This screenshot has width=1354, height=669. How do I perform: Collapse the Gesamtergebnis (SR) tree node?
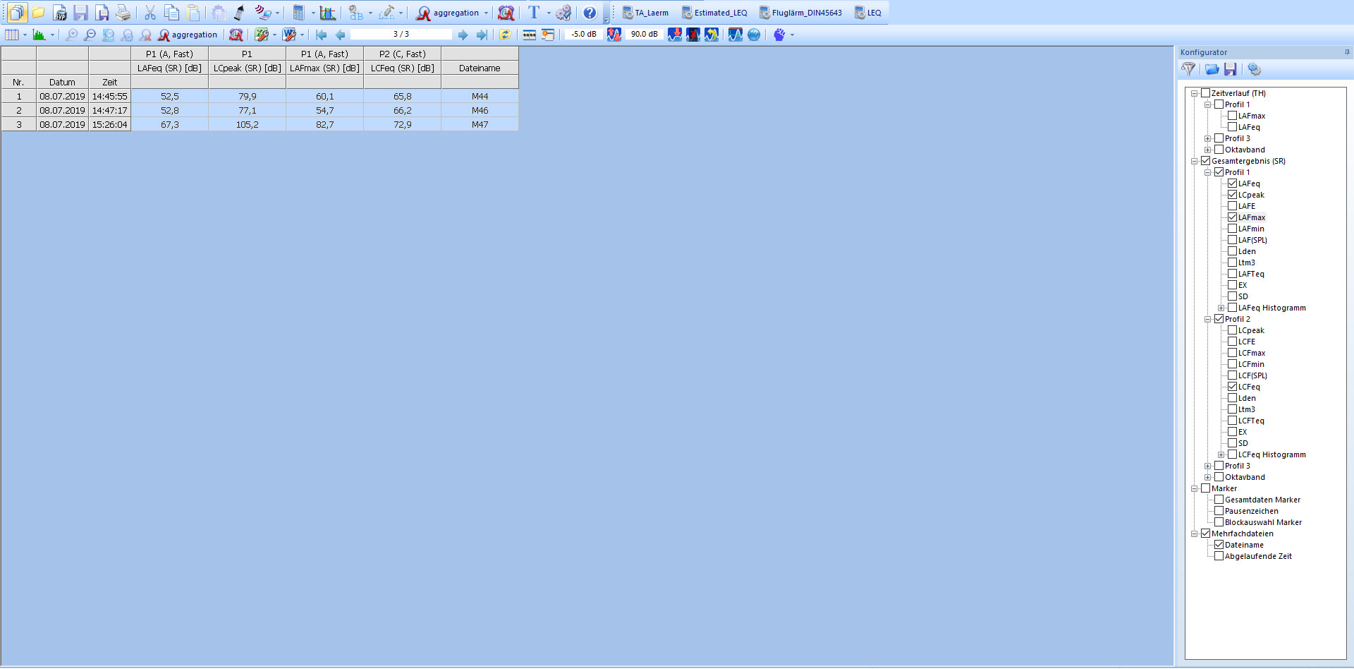[1194, 161]
